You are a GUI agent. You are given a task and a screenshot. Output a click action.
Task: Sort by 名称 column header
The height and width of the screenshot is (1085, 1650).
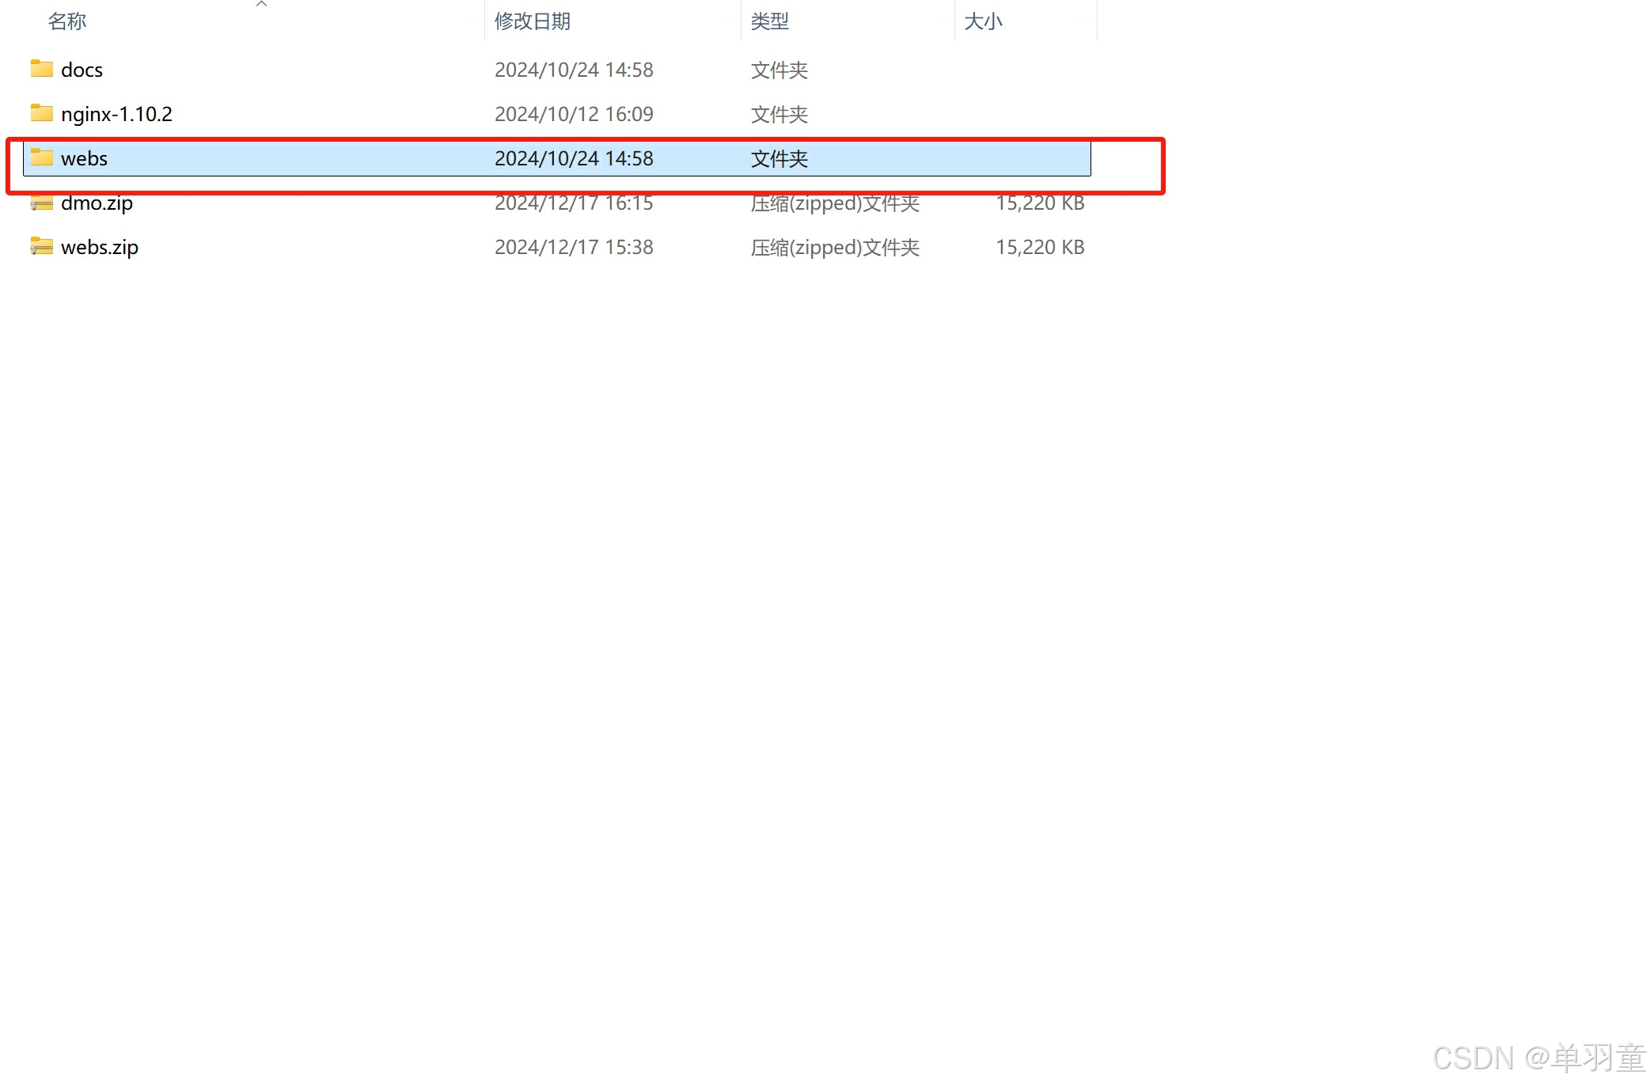(67, 21)
